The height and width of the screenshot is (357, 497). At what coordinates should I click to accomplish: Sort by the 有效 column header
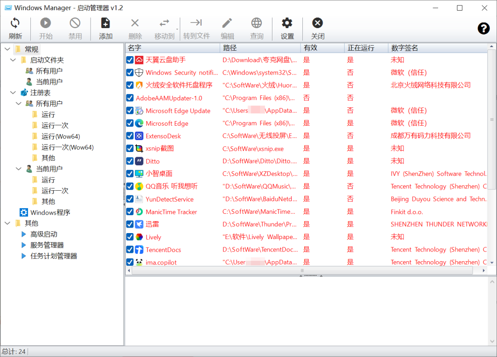322,48
